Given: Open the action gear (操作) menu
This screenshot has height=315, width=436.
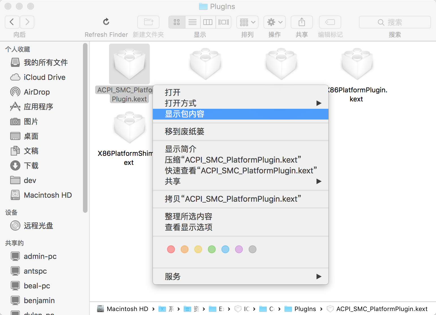Looking at the screenshot, I should [x=275, y=22].
